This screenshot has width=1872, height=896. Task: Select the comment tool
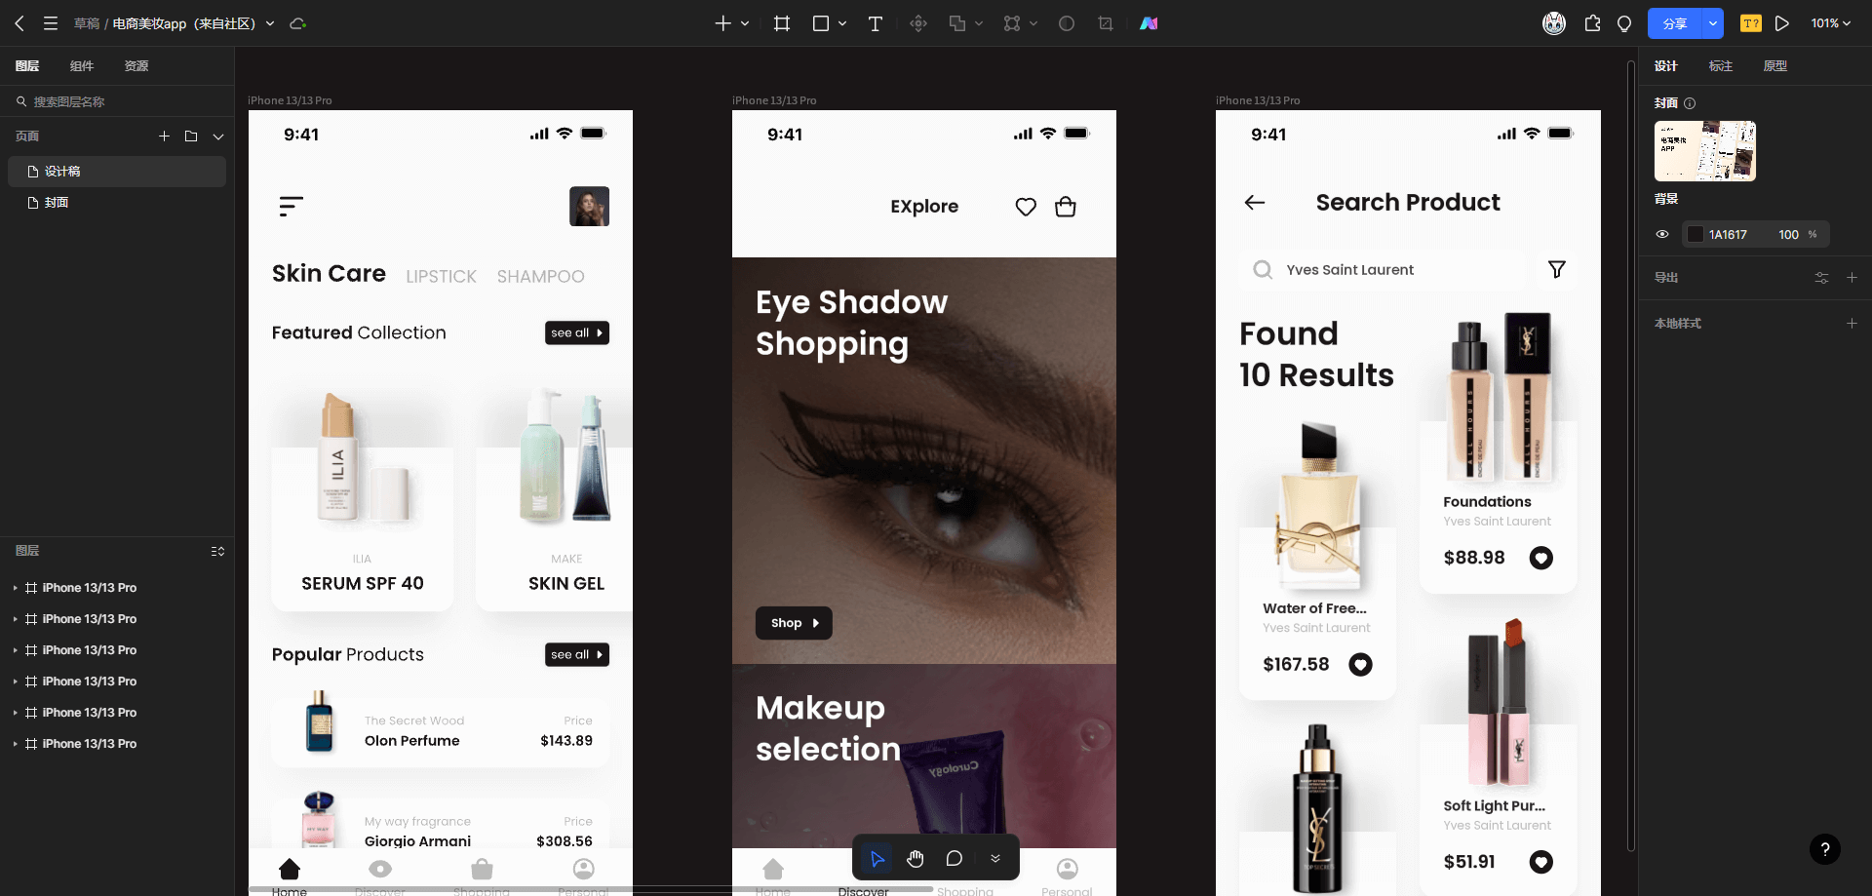tap(955, 858)
